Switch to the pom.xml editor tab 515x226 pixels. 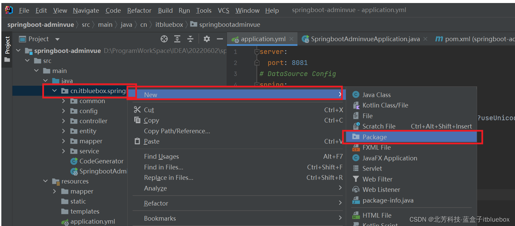point(475,39)
